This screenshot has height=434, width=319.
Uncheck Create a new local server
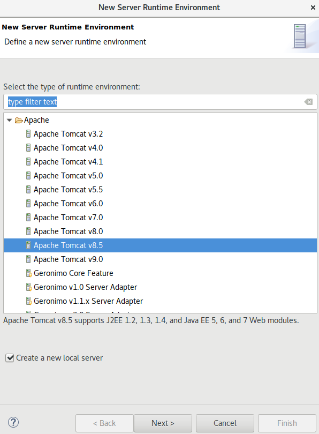(x=10, y=358)
